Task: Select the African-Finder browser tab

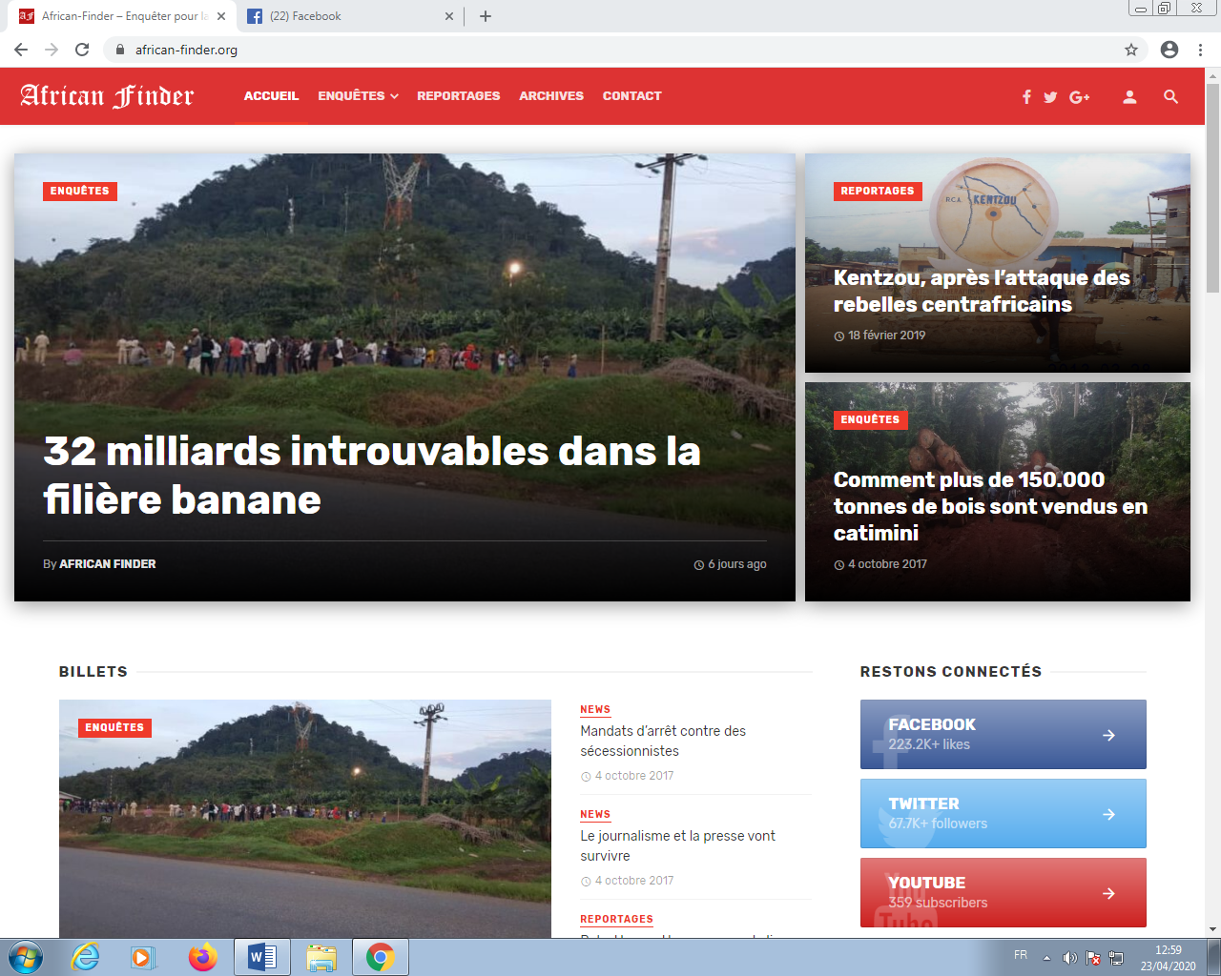Action: [x=119, y=16]
